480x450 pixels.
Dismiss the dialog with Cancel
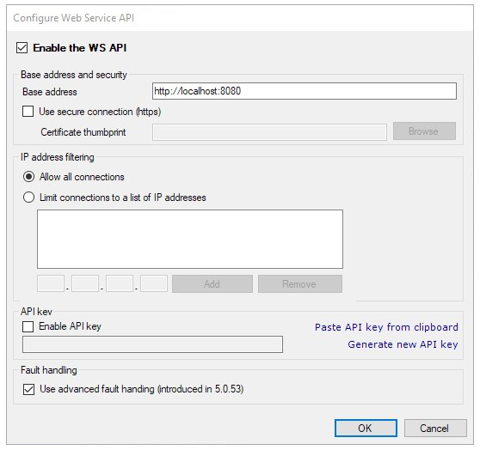(435, 428)
